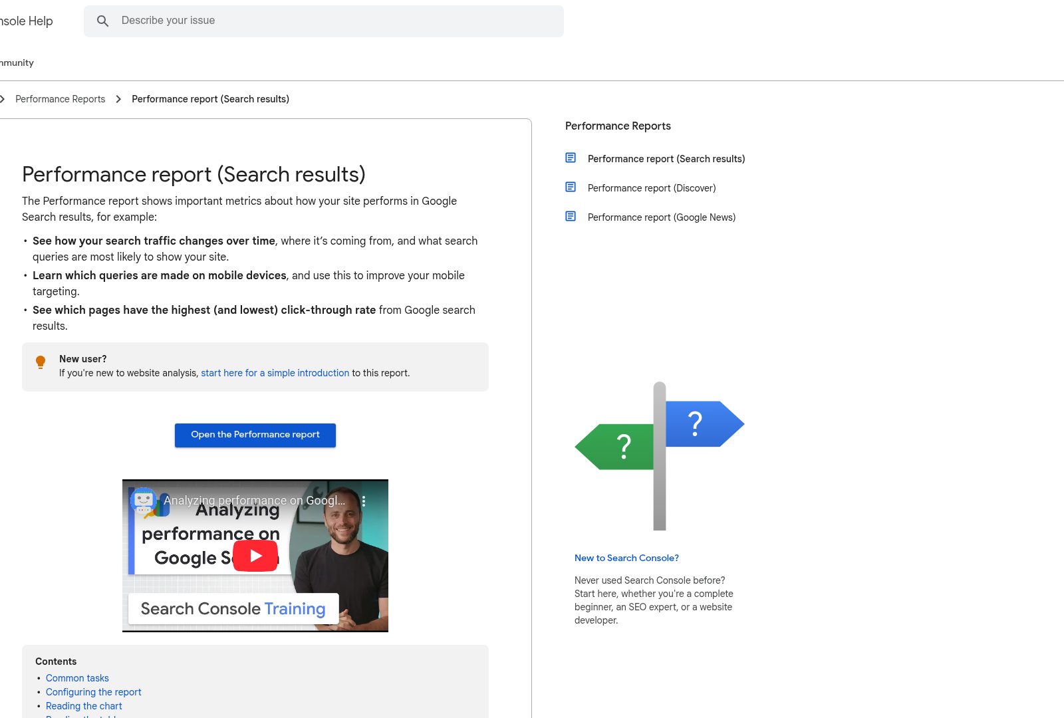1064x718 pixels.
Task: Open the 'Performance report (Google News)' sidebar article
Action: coord(662,217)
